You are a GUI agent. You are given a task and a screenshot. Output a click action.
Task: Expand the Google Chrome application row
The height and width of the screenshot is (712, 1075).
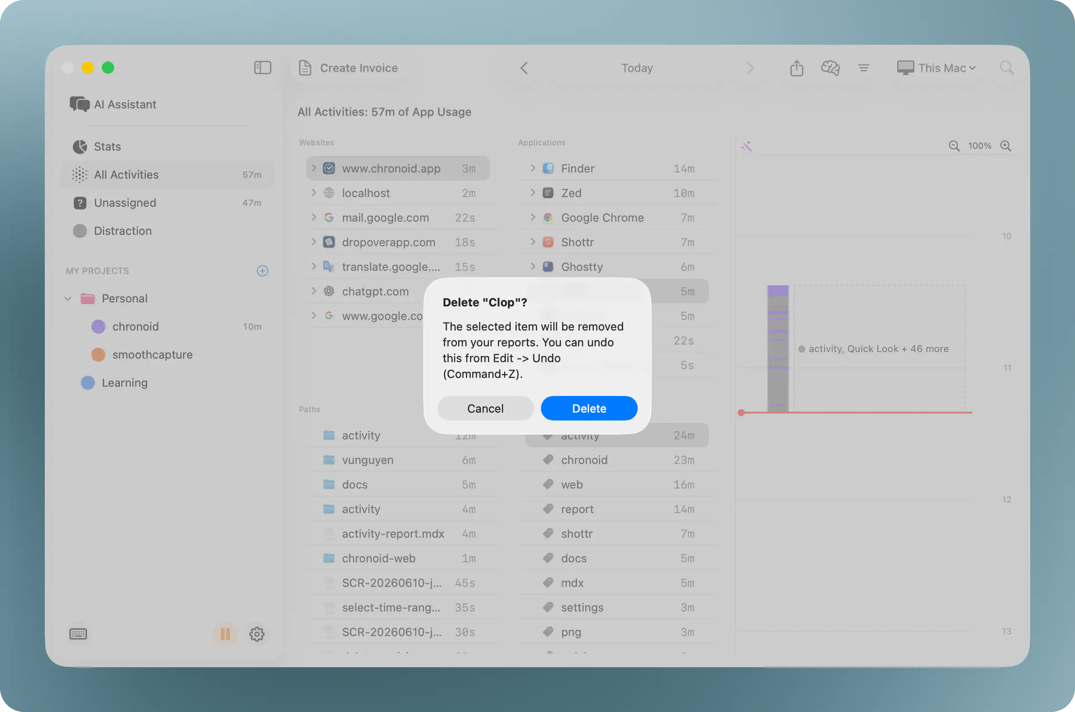[x=532, y=217]
